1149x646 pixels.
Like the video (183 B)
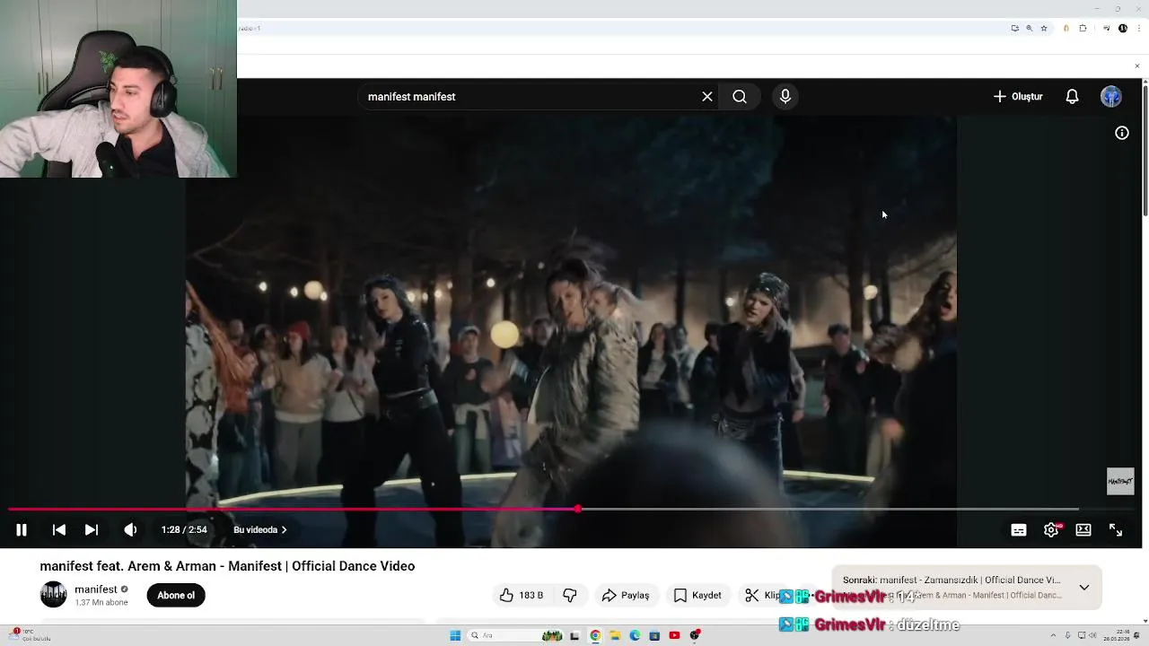pos(522,595)
